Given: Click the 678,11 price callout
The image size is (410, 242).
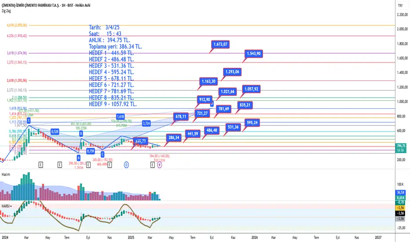Looking at the screenshot, I should [181, 117].
